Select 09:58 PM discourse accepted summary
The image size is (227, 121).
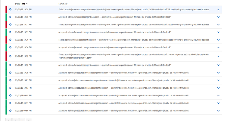[x=124, y=96]
